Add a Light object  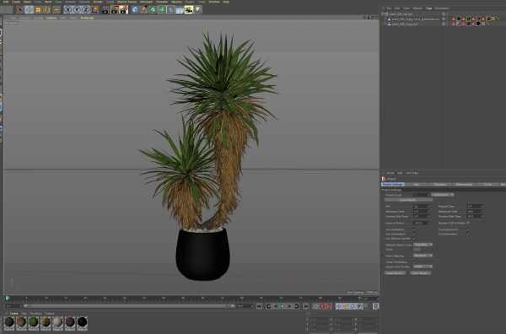[x=198, y=9]
